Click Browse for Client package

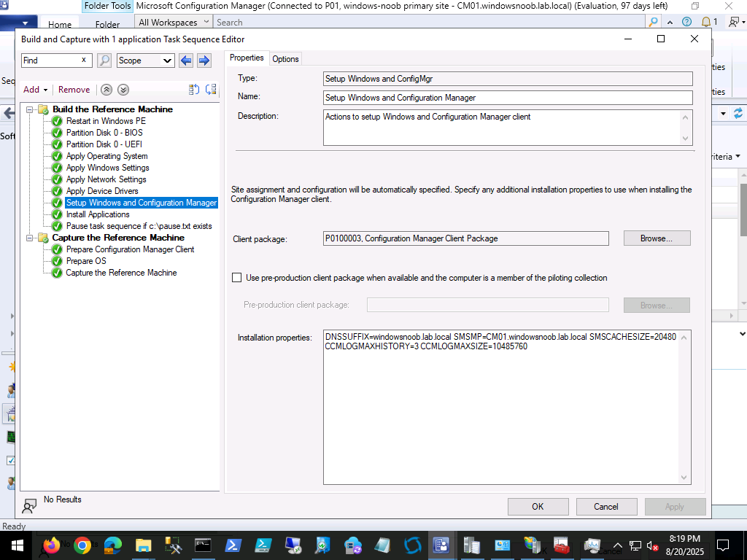point(657,238)
